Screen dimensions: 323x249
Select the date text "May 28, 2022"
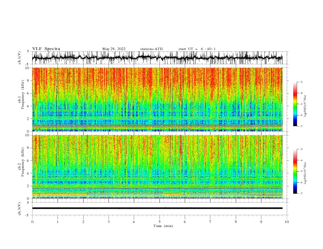pyautogui.click(x=114, y=49)
